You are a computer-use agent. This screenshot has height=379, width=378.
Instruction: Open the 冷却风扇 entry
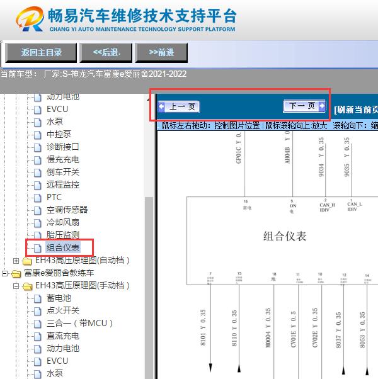click(62, 222)
